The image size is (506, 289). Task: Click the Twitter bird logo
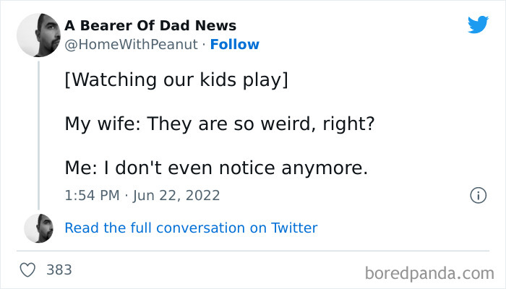478,25
